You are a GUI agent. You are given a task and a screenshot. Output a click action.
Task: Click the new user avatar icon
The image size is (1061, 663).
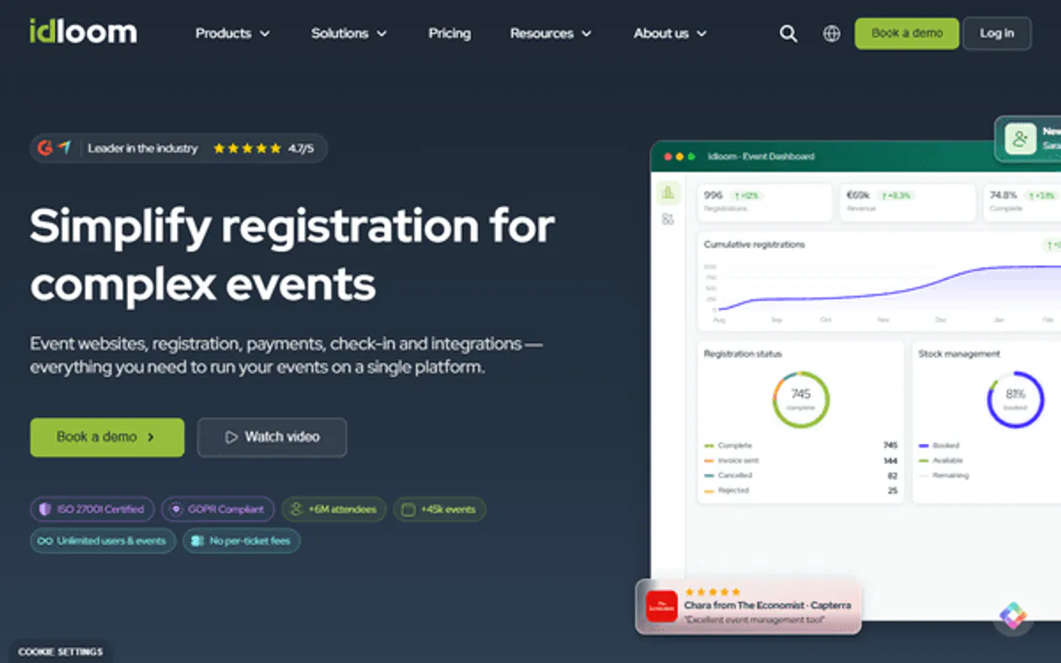point(1020,139)
